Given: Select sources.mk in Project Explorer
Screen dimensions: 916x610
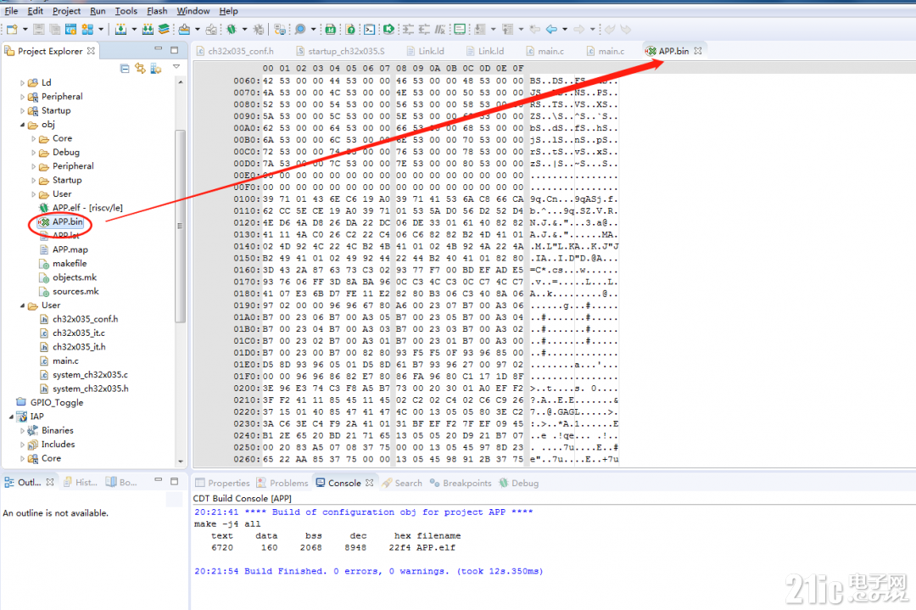Looking at the screenshot, I should pyautogui.click(x=69, y=292).
